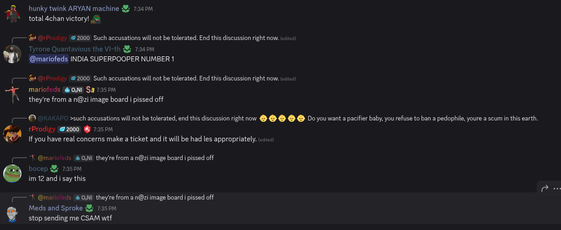
Task: Click bocep's Pepe frog avatar
Action: [x=12, y=174]
